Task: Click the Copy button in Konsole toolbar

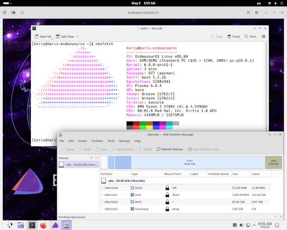Action: tap(217, 36)
